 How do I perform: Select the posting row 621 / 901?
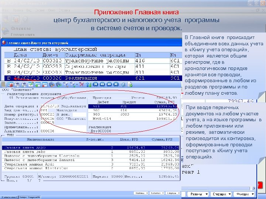point(133,106)
